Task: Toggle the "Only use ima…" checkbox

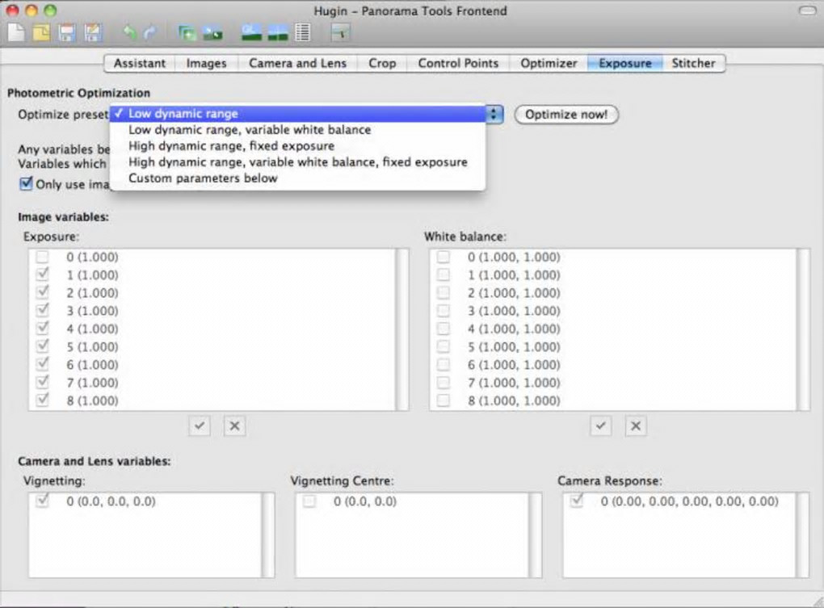Action: (x=26, y=184)
